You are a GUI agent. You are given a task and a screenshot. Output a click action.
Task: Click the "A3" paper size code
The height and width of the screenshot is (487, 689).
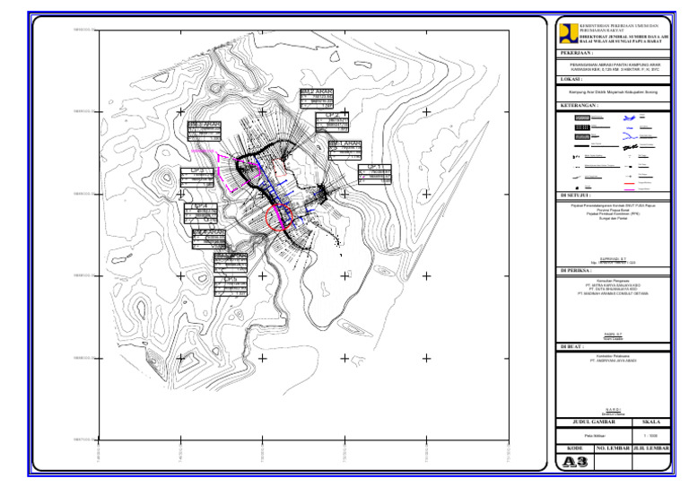(x=575, y=462)
